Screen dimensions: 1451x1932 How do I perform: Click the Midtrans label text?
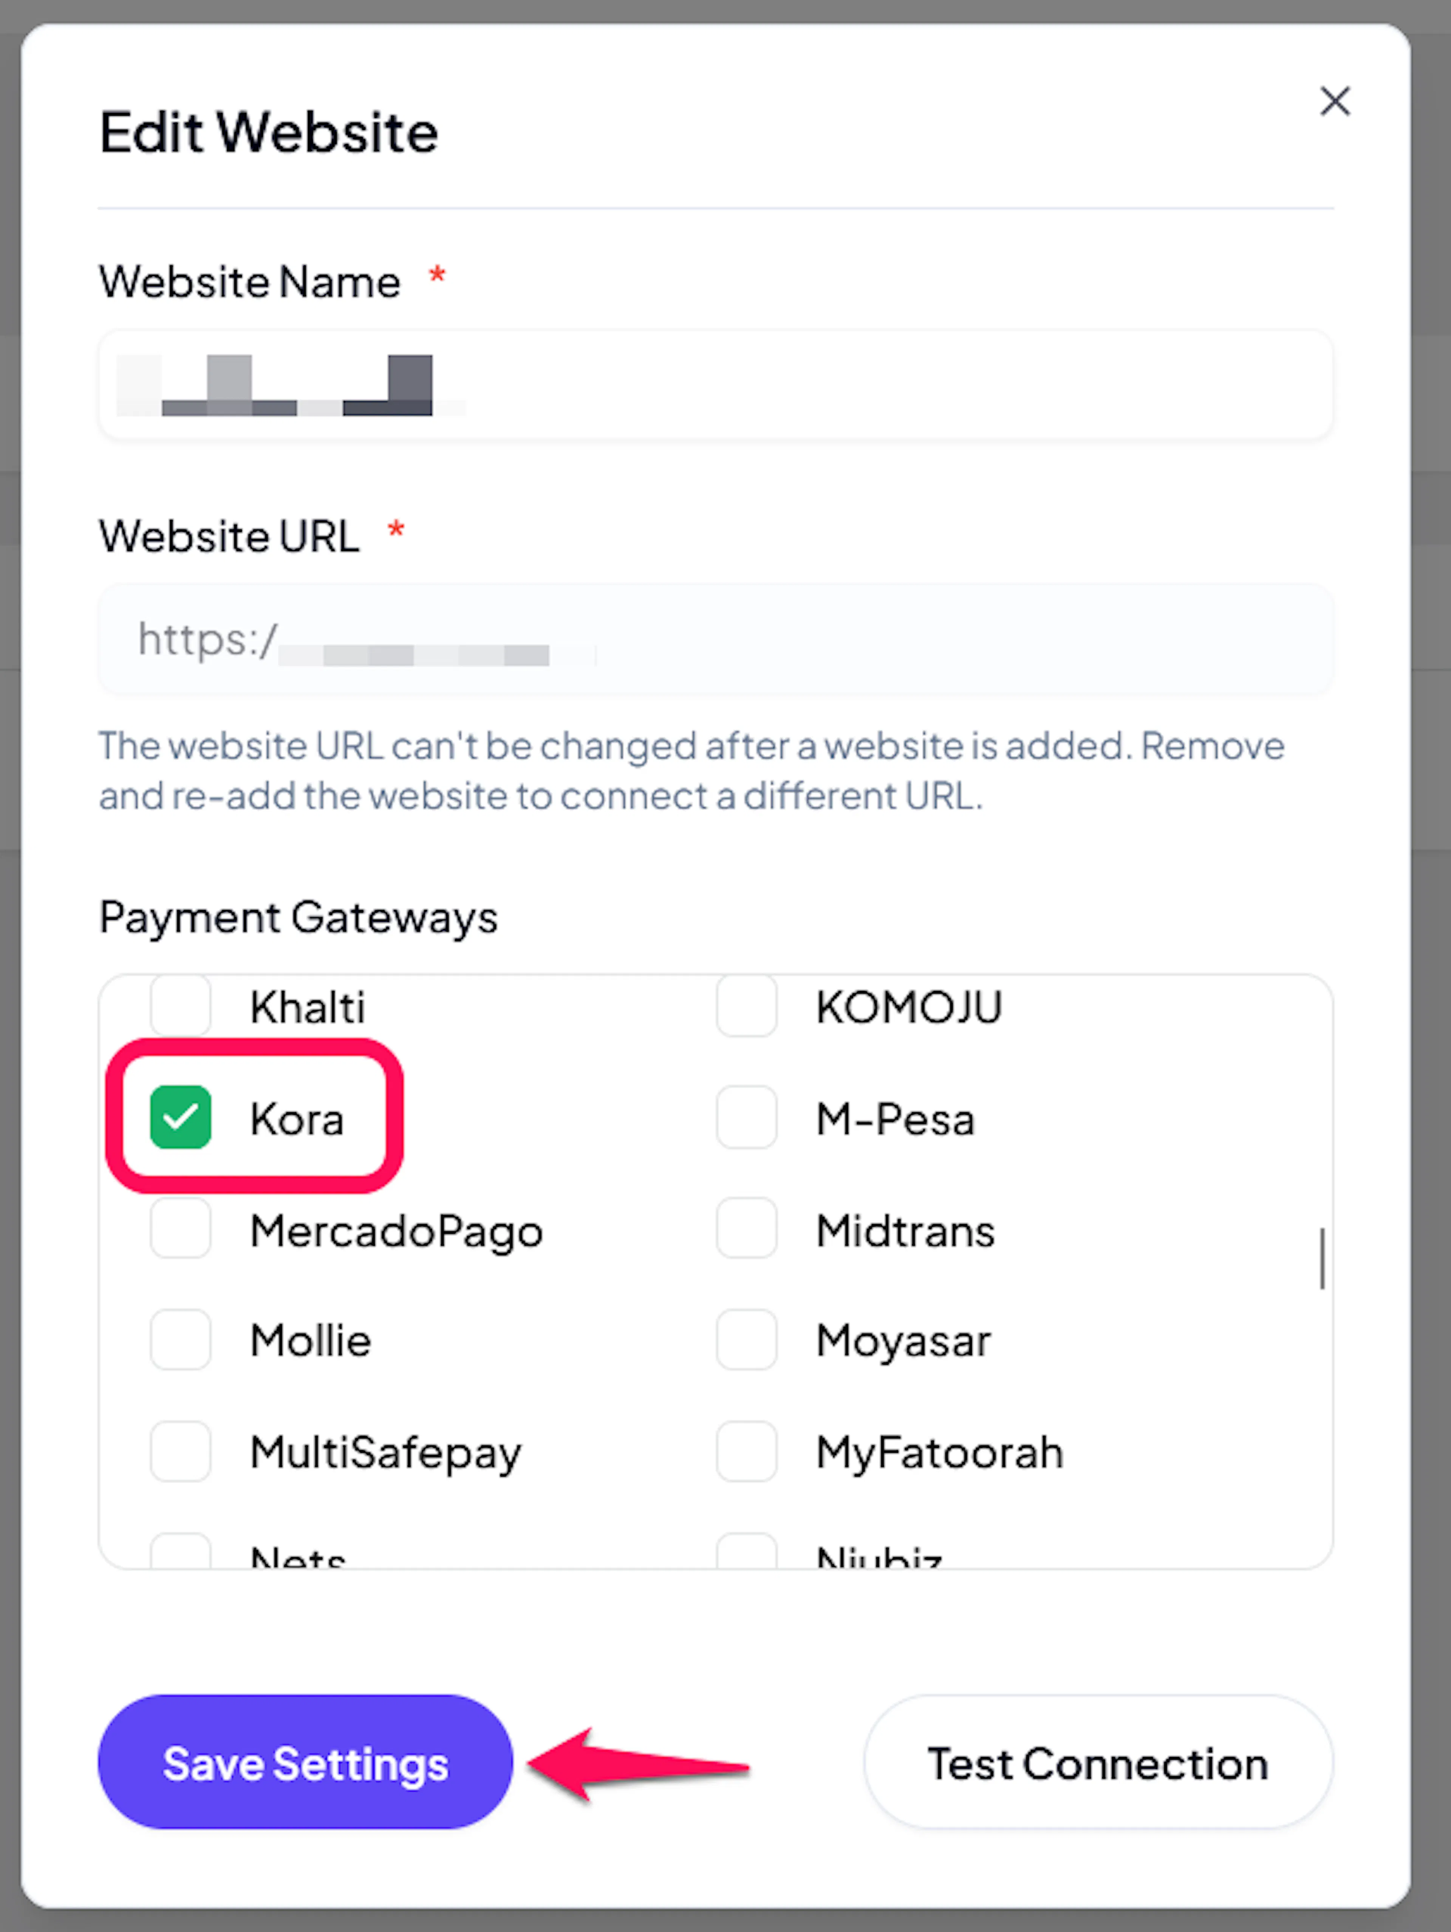point(905,1231)
